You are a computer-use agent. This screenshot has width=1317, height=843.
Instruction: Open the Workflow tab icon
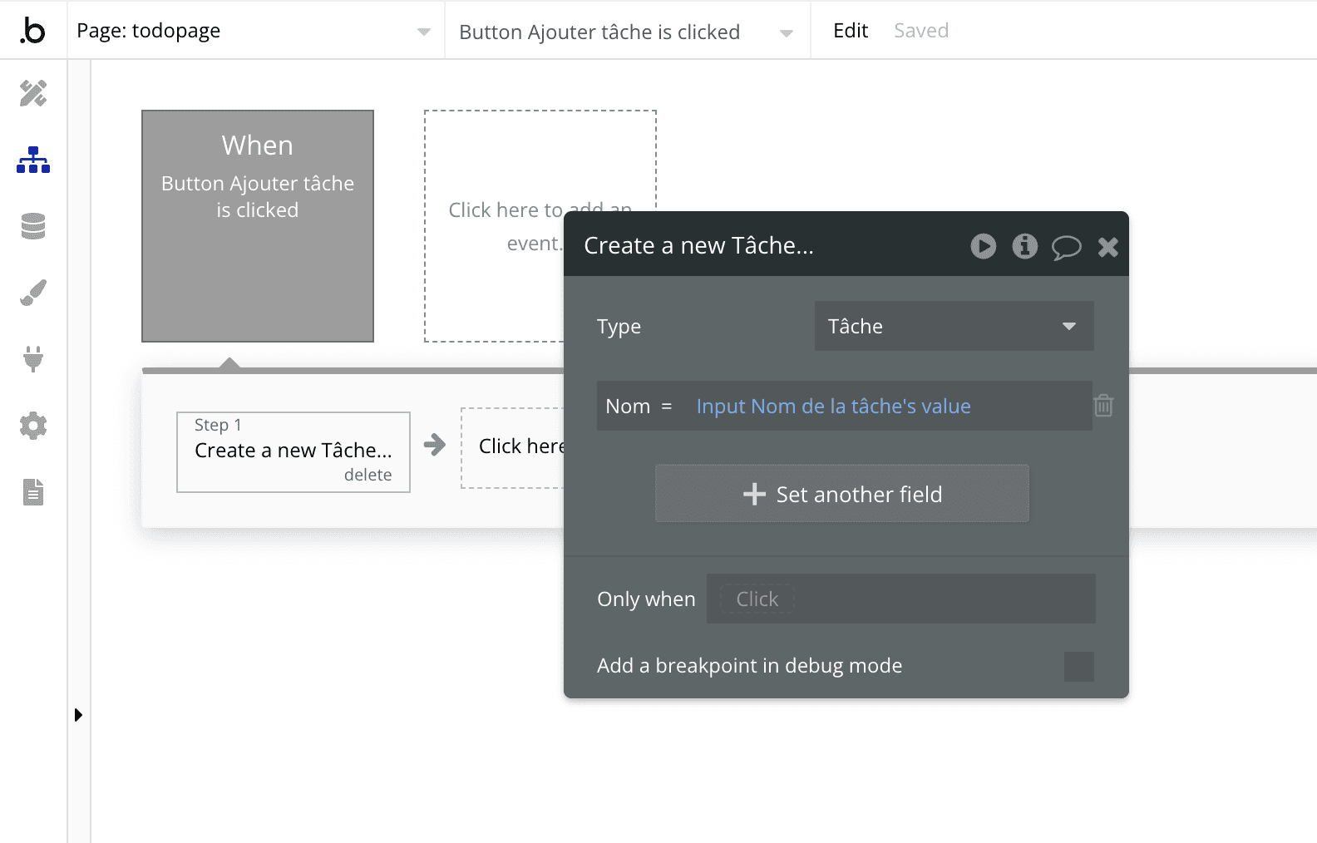pos(33,160)
